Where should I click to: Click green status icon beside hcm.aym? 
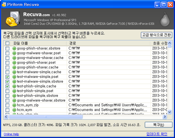(14, 110)
